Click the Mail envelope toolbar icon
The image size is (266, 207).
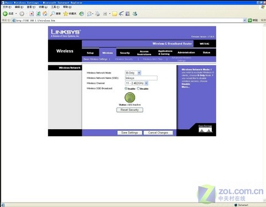[x=90, y=14]
